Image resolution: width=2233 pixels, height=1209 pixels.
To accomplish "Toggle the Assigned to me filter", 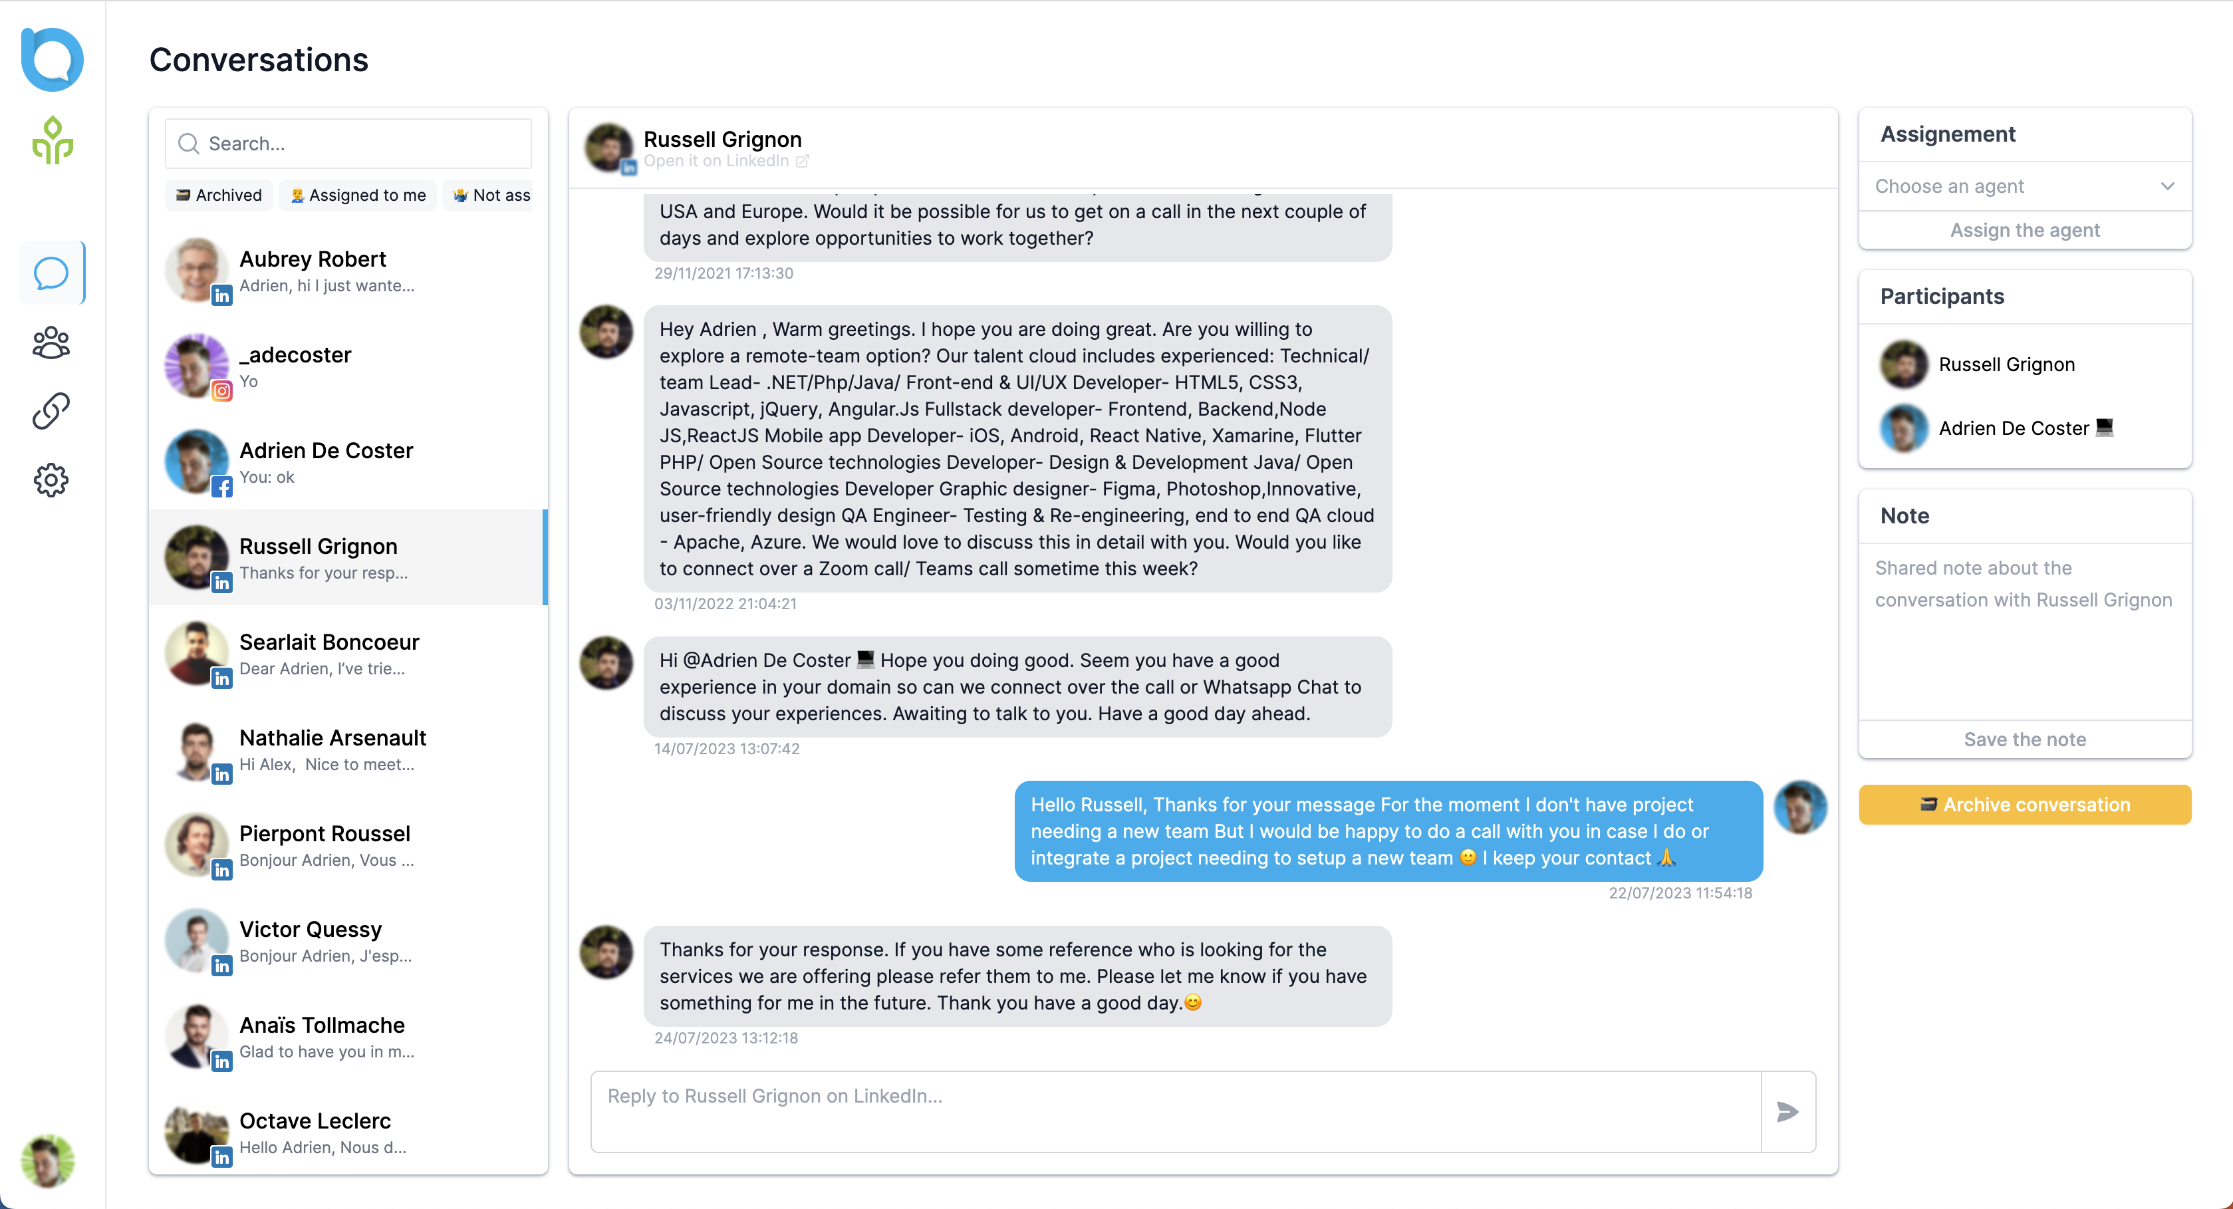I will pos(358,195).
